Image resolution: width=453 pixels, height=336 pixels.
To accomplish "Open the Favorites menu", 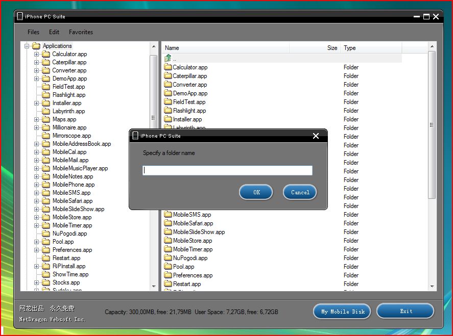I will click(x=81, y=32).
